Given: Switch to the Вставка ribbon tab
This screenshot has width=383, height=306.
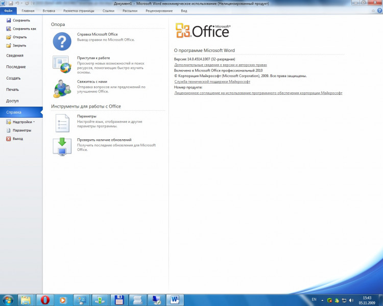Looking at the screenshot, I should coord(49,11).
